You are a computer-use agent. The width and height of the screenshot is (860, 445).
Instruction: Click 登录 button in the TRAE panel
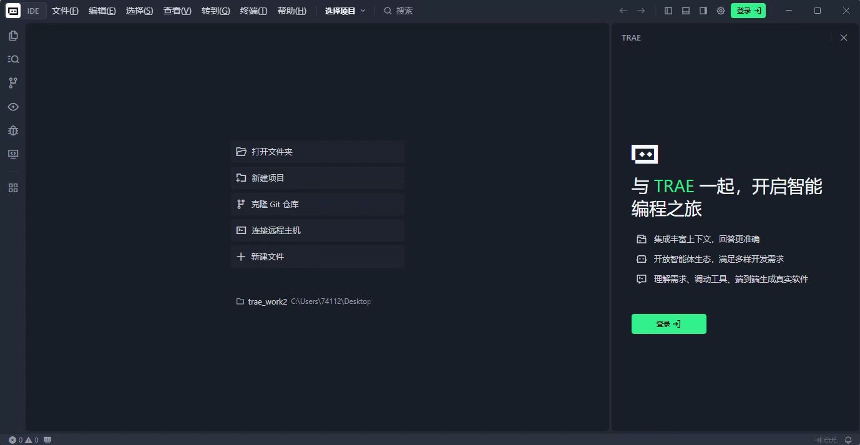(669, 324)
